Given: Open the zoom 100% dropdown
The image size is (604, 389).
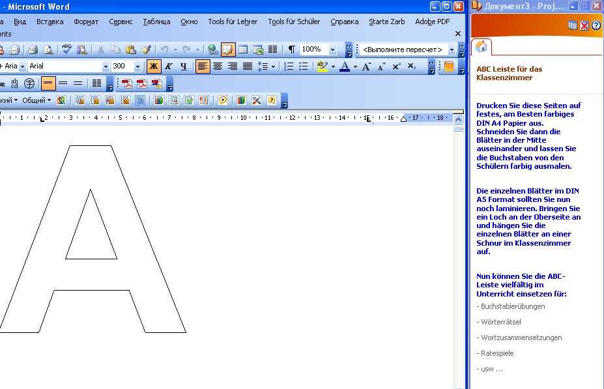Looking at the screenshot, I should click(x=333, y=50).
